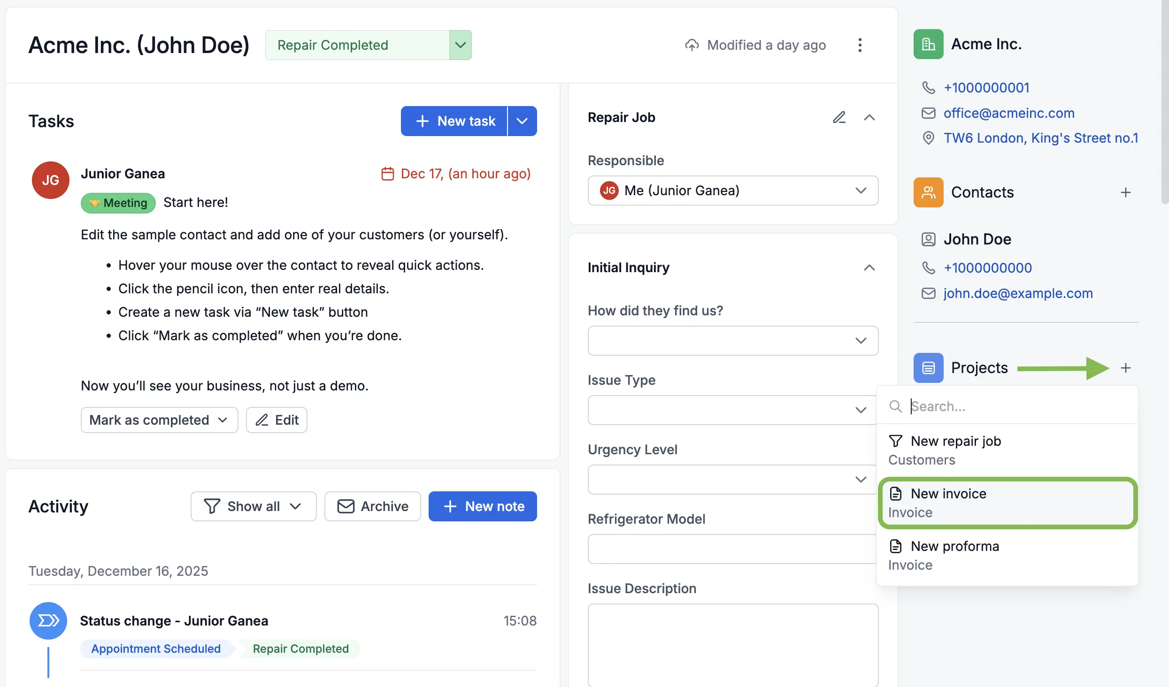
Task: Click document icon of New invoice
Action: [x=895, y=494]
